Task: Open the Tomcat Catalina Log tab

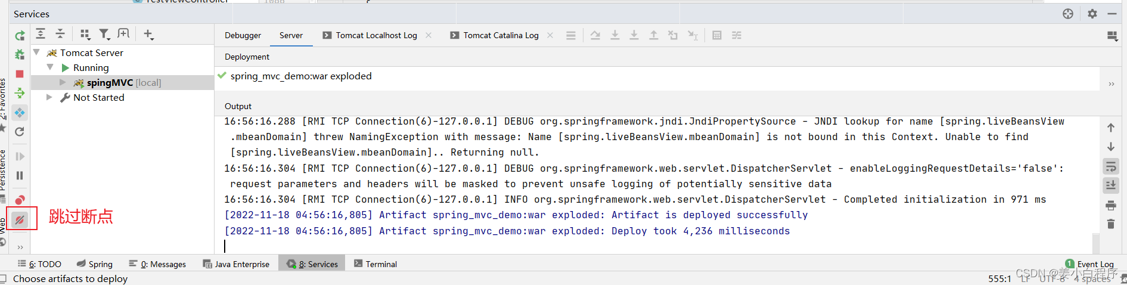Action: (x=501, y=35)
